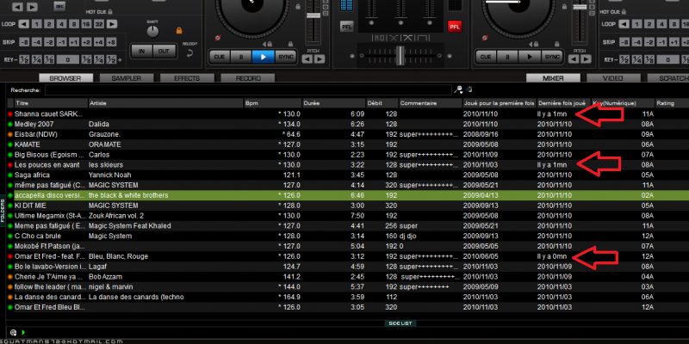Click the crossfader slider handle
The image size is (689, 344).
tap(398, 55)
